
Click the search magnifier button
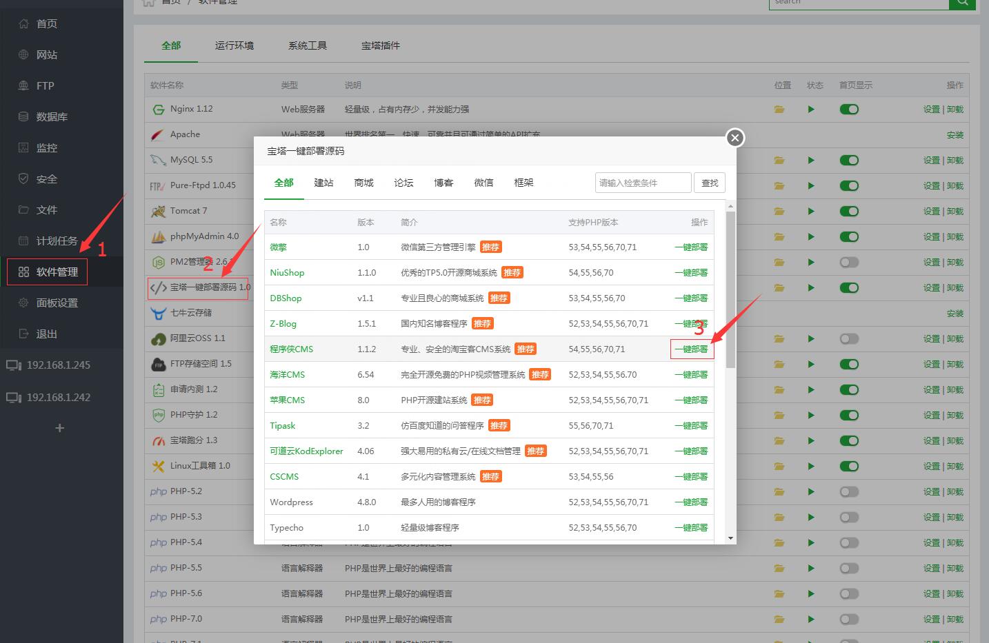point(962,2)
